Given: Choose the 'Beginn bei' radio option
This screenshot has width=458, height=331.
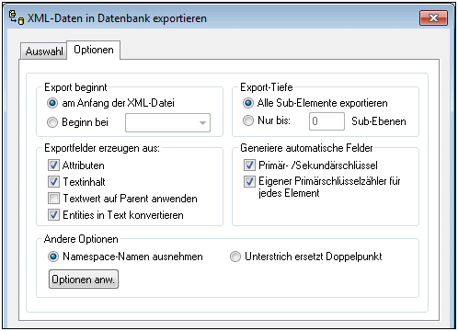Looking at the screenshot, I should click(52, 122).
